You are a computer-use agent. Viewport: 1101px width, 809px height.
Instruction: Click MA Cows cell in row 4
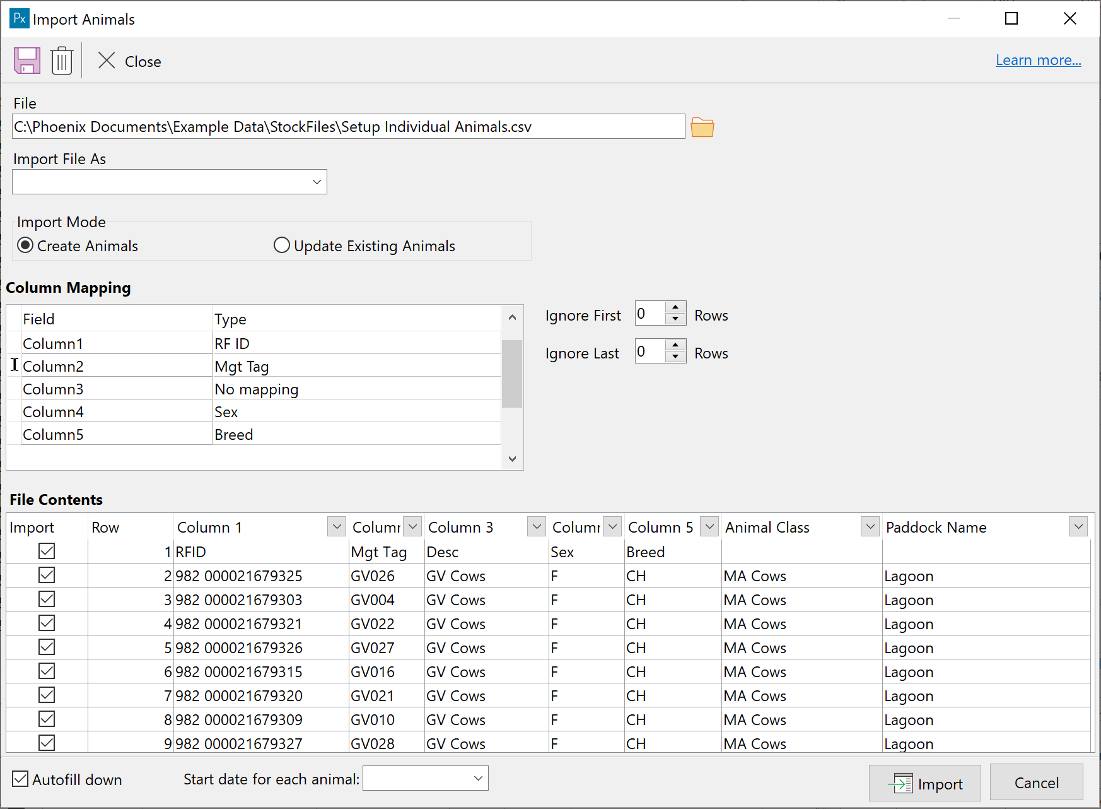801,623
